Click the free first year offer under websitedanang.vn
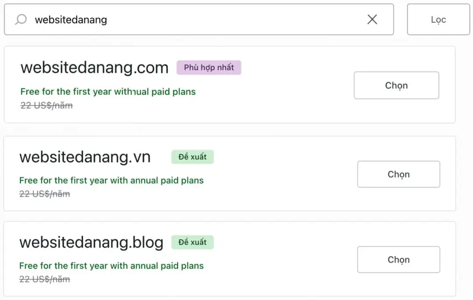 click(111, 180)
